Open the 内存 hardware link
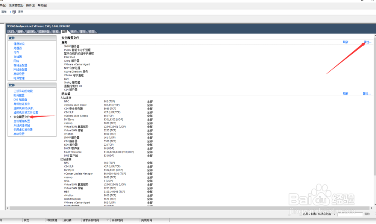This screenshot has height=224, width=376. click(16, 53)
